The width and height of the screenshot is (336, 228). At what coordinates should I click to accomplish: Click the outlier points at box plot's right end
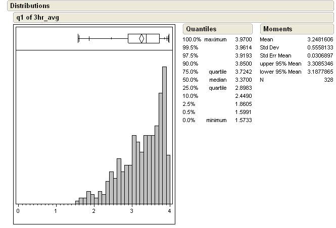[167, 38]
